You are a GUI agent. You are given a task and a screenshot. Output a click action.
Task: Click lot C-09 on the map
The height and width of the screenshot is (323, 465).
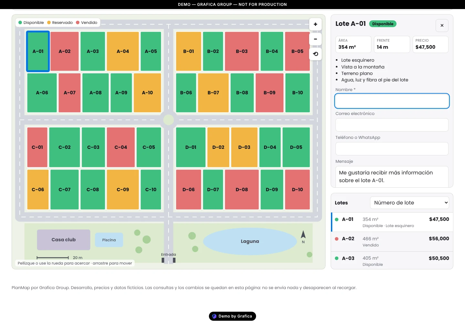(x=123, y=190)
